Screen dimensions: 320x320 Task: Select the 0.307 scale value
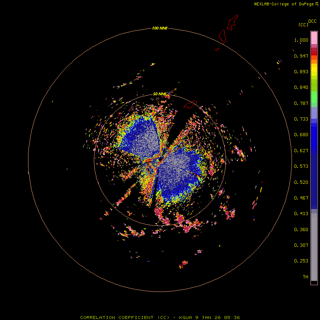tap(301, 245)
